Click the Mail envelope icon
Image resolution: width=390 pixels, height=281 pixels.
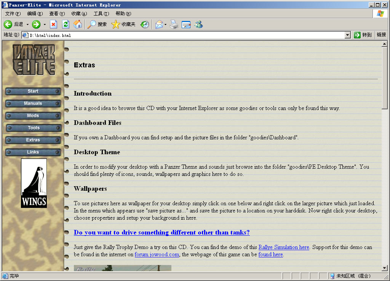159,24
